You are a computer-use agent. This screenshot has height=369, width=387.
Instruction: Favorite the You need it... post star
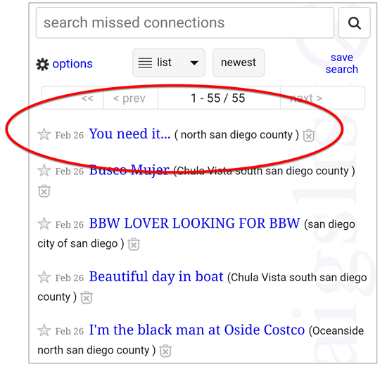(x=44, y=134)
